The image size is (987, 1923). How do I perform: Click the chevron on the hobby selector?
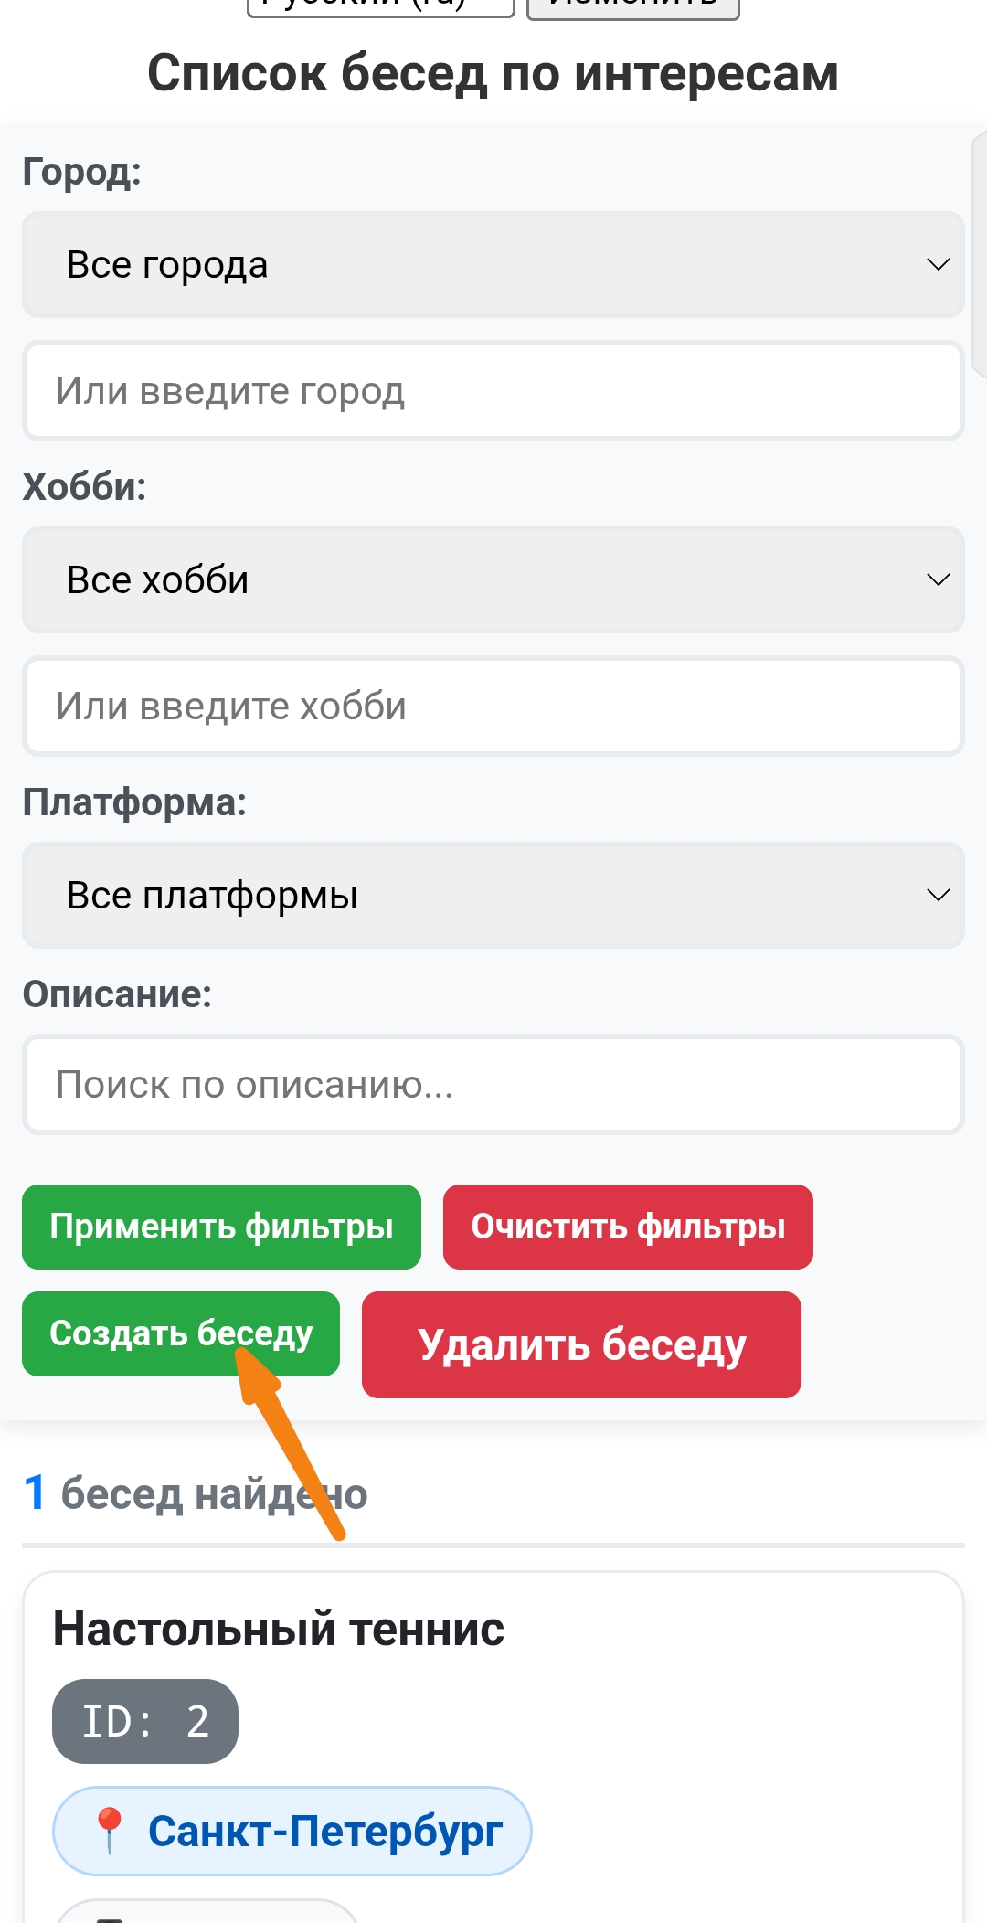click(939, 579)
